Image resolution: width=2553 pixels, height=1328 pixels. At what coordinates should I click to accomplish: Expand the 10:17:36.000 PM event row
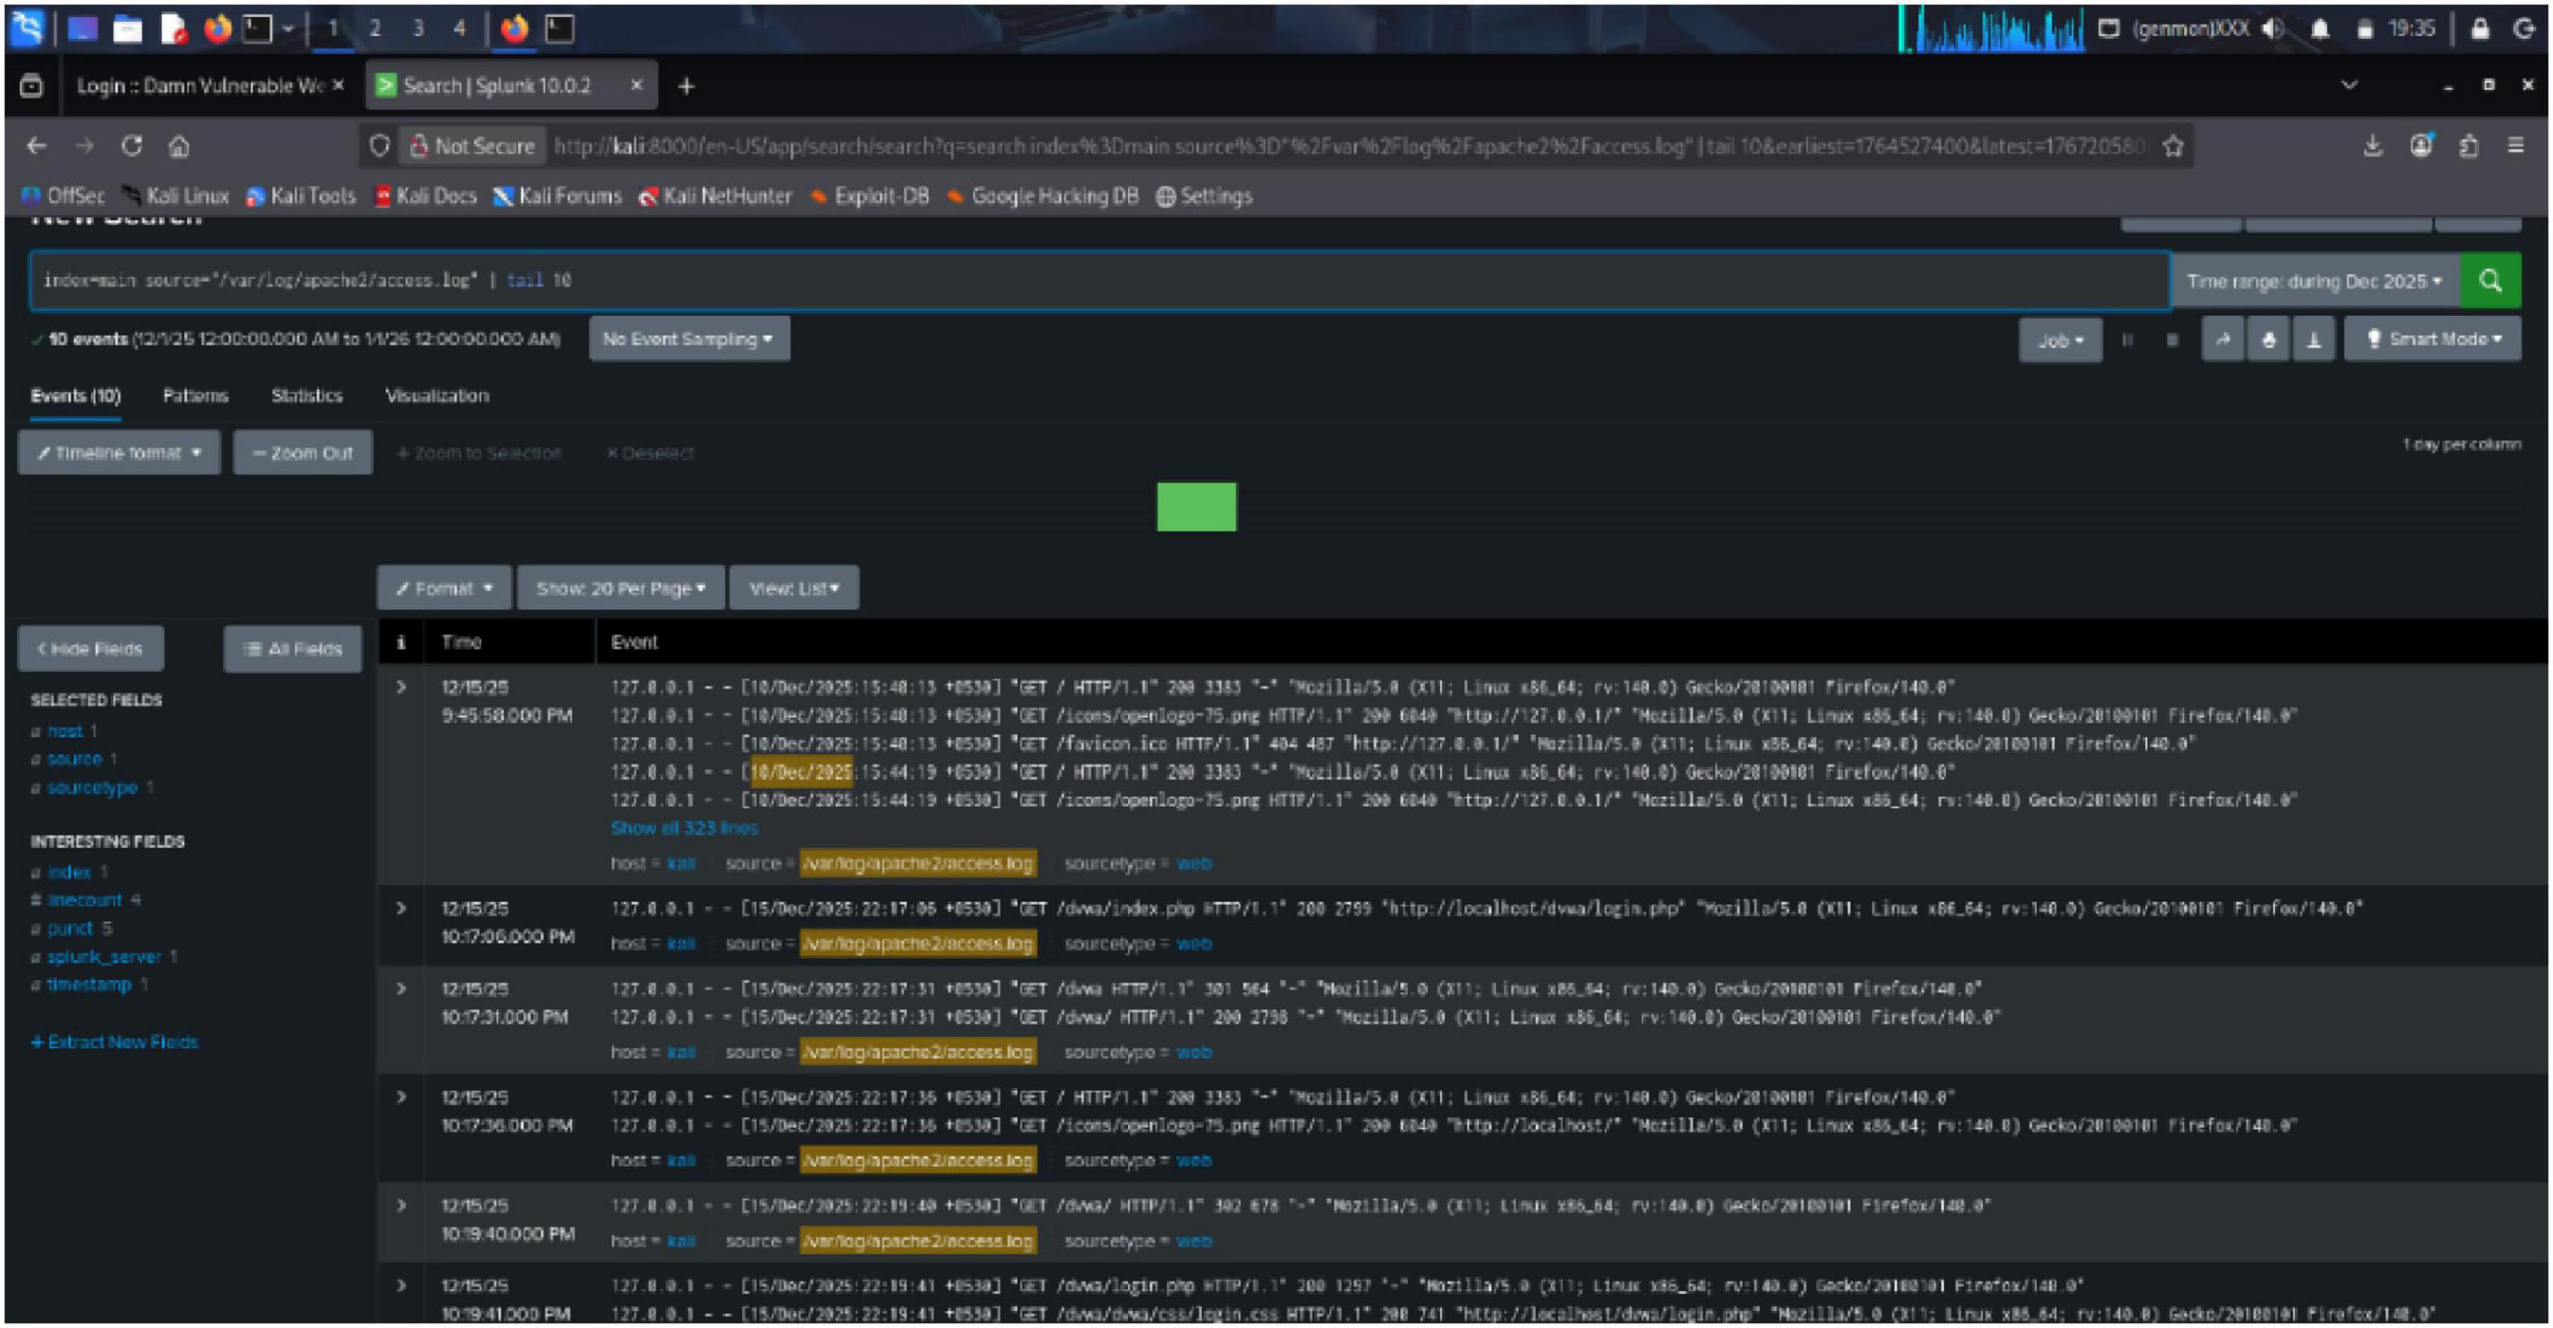tap(401, 1097)
